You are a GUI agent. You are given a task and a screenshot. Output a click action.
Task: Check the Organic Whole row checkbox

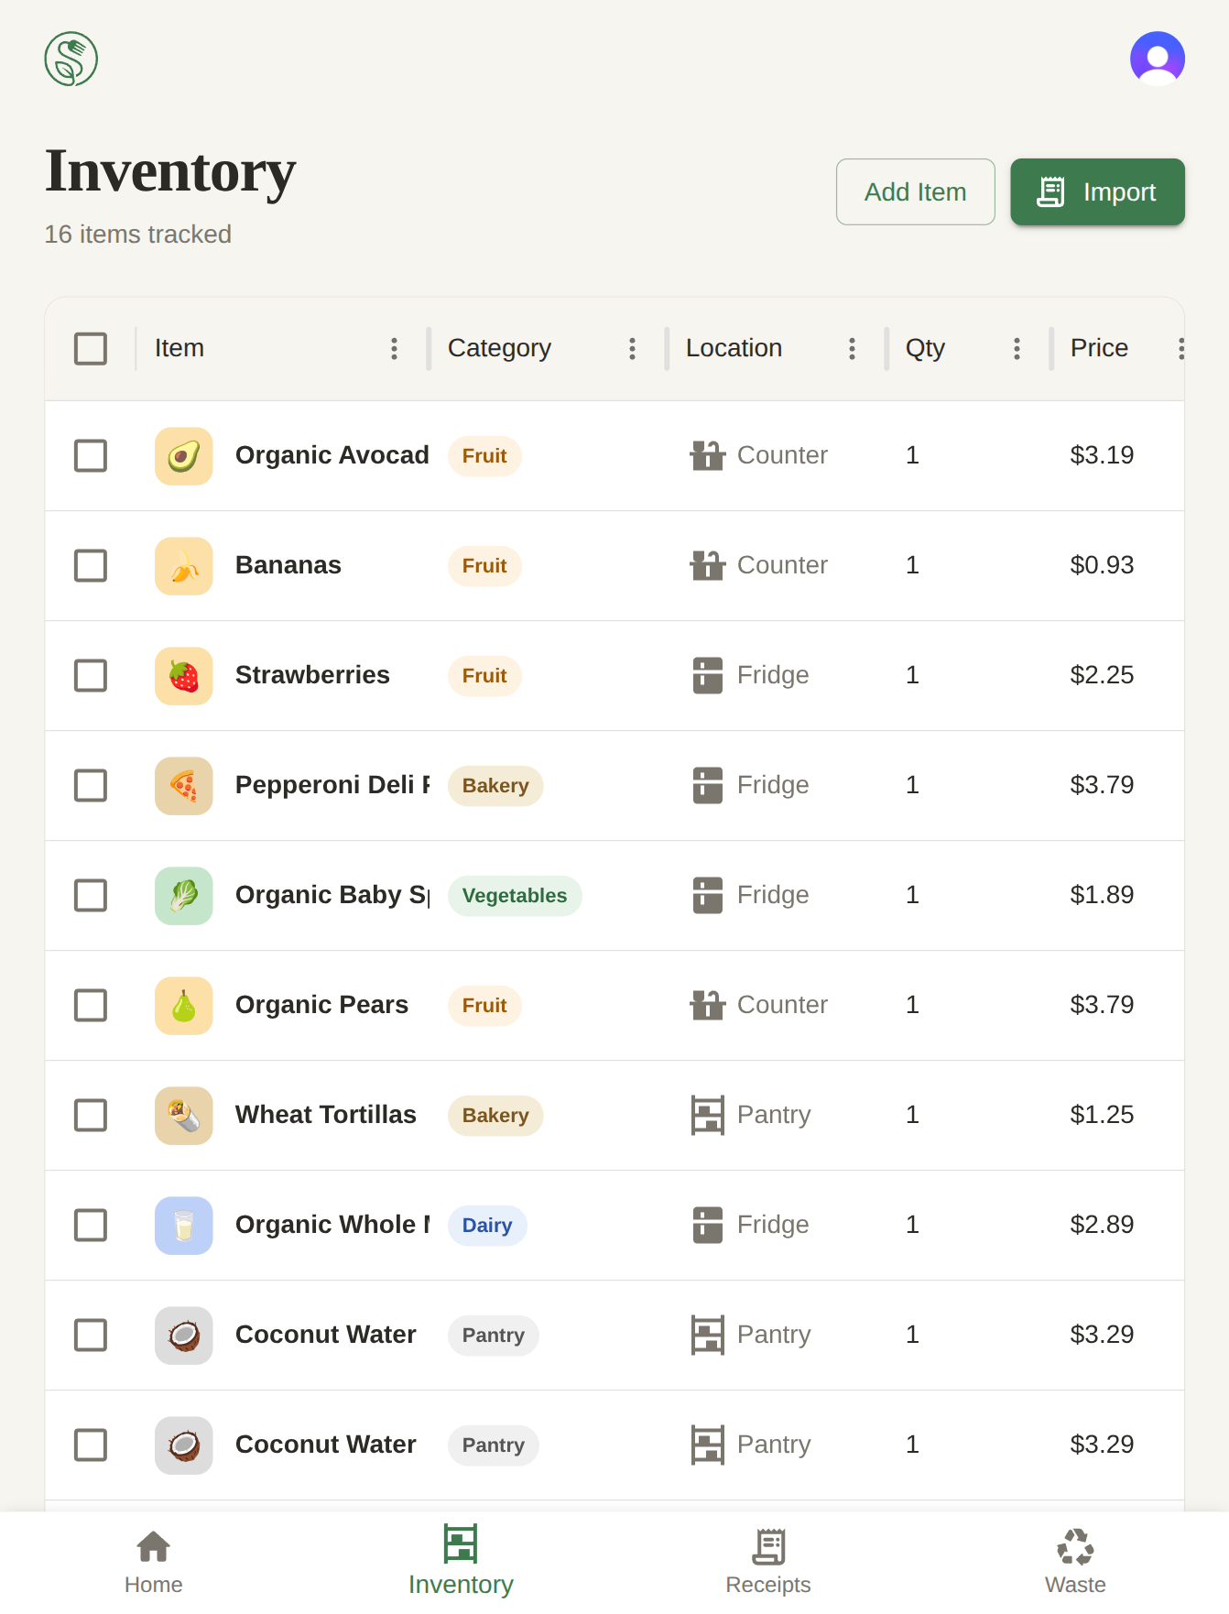pos(91,1225)
